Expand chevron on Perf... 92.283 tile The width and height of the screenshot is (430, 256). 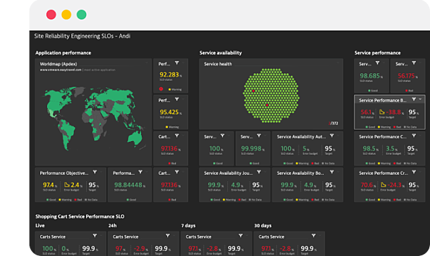click(x=183, y=63)
